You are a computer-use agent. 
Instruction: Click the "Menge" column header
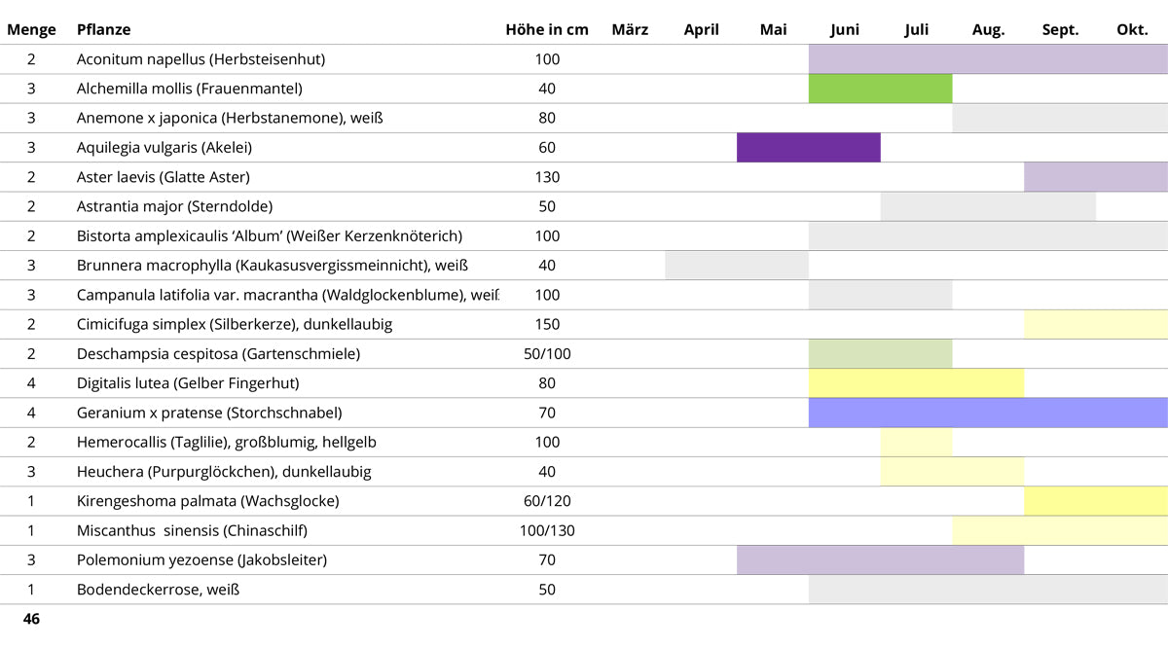click(x=31, y=29)
